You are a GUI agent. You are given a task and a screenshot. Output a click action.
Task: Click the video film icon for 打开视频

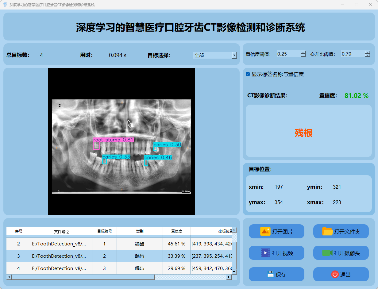265,253
